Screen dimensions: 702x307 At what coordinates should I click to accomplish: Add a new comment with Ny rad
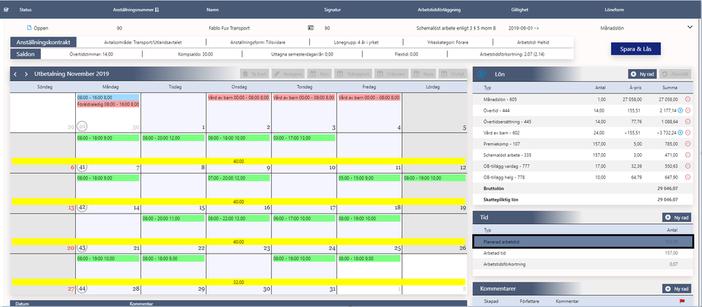pos(677,289)
